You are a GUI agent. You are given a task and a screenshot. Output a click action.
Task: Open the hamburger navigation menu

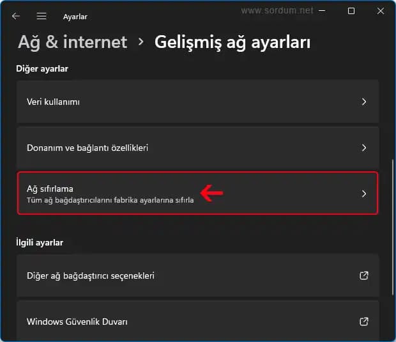pos(42,16)
